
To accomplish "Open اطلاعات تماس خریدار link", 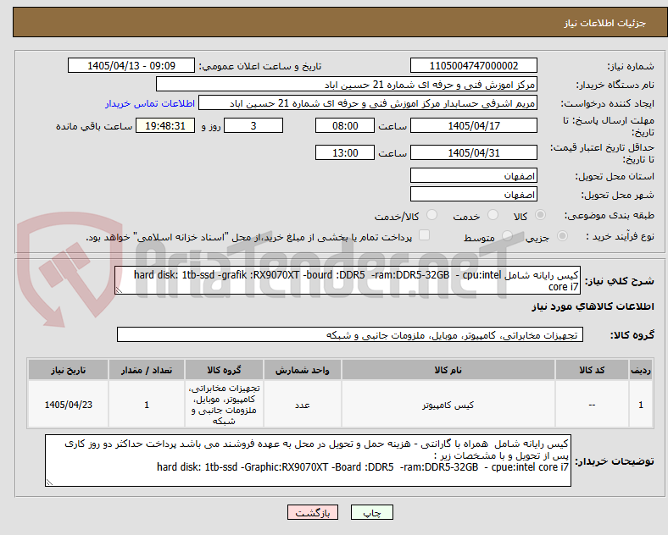I will (x=150, y=103).
